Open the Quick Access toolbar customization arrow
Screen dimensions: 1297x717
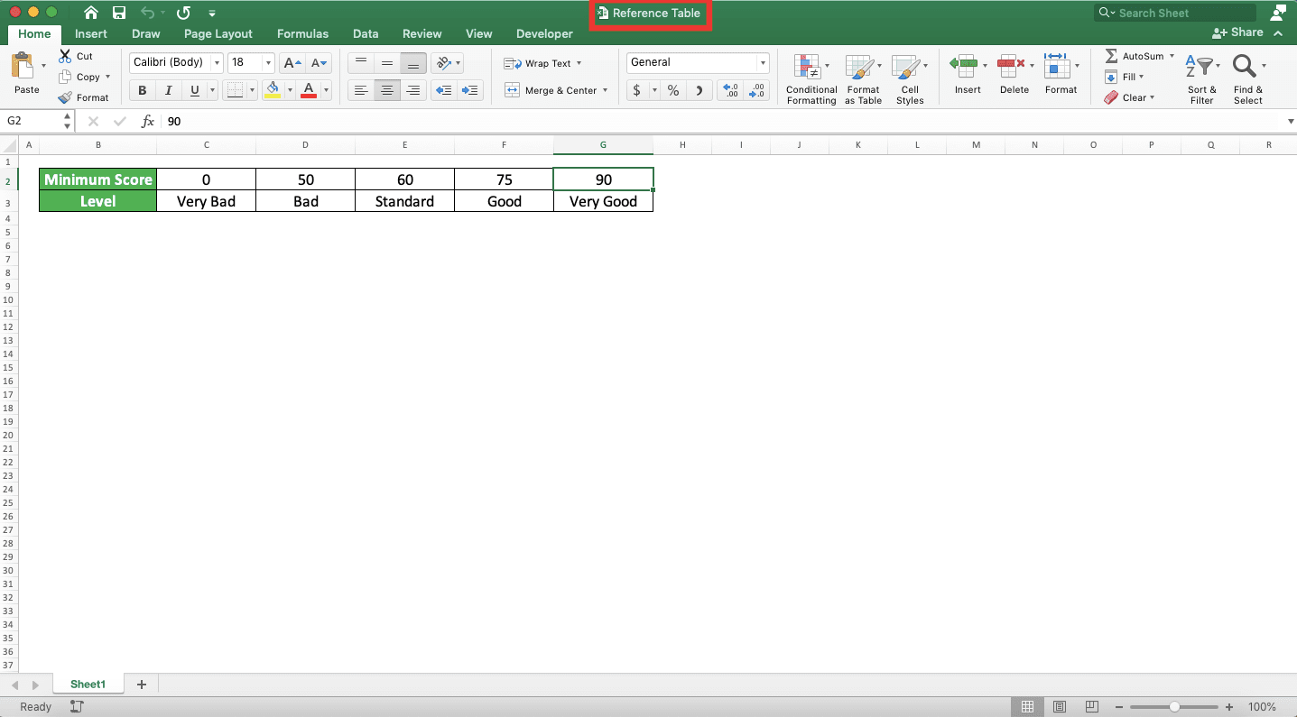pyautogui.click(x=212, y=14)
